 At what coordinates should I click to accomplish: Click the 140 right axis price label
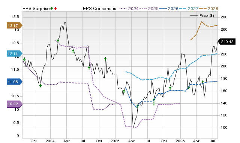coord(224,103)
